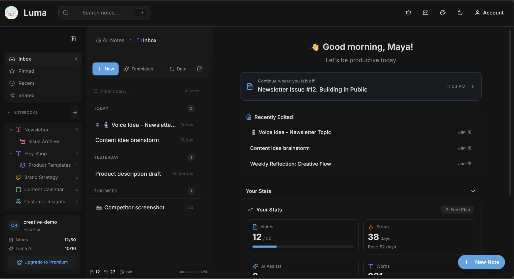Click the Streak flame icon
514x279 pixels.
click(x=371, y=227)
